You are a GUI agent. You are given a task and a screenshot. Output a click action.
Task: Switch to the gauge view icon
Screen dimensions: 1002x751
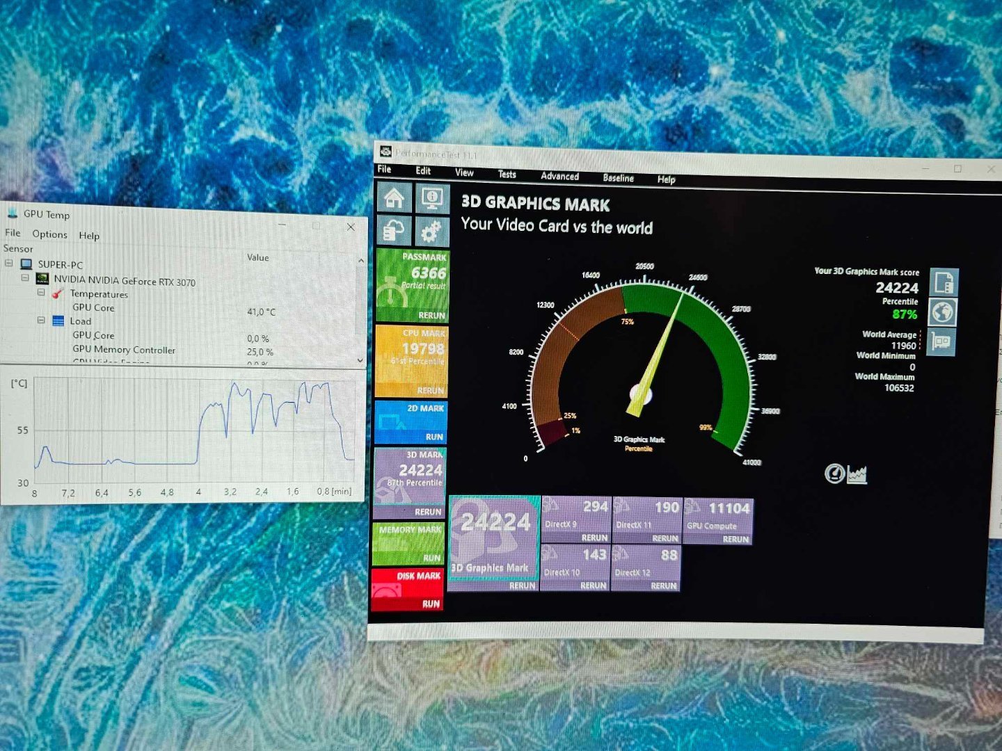pyautogui.click(x=834, y=474)
